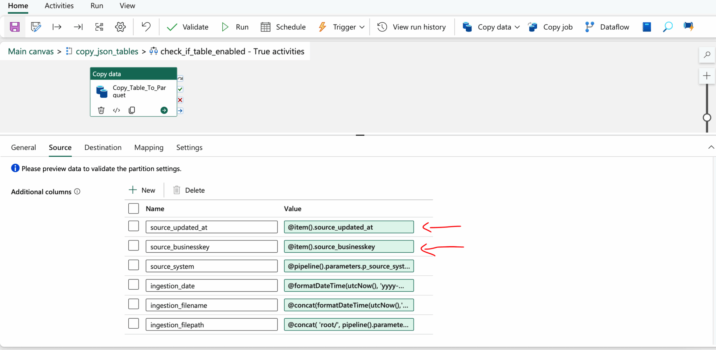The height and width of the screenshot is (350, 716).
Task: Check the ingestion_filename row checkbox
Action: pos(134,304)
